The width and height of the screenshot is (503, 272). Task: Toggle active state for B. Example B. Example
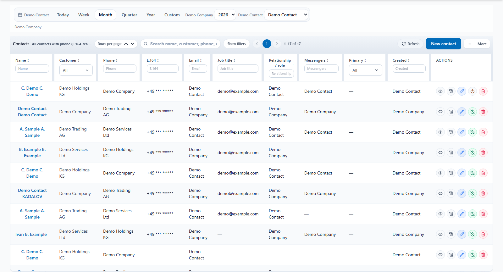pos(473,153)
